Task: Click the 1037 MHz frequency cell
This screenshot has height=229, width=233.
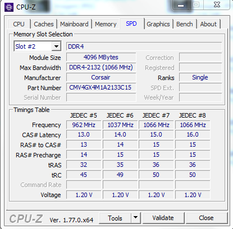Action: point(120,125)
